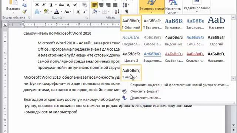The height and width of the screenshot is (133, 237).
Task: Apply the dark blue Заголовок style
Action: (174, 23)
